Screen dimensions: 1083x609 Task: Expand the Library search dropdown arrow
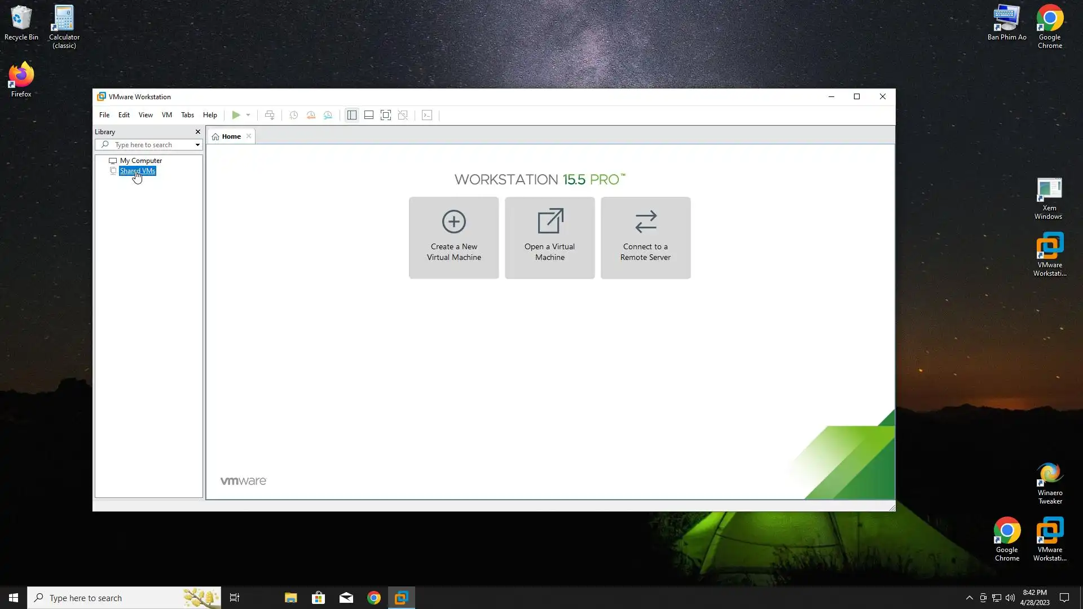[x=197, y=145]
